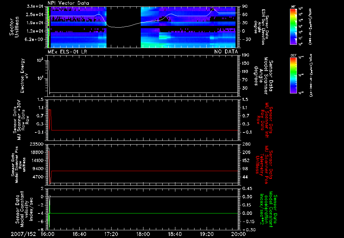Click the 'cnts/(cm**2-sr-sec)' units label
This screenshot has height=238, width=344.
click(x=310, y=27)
